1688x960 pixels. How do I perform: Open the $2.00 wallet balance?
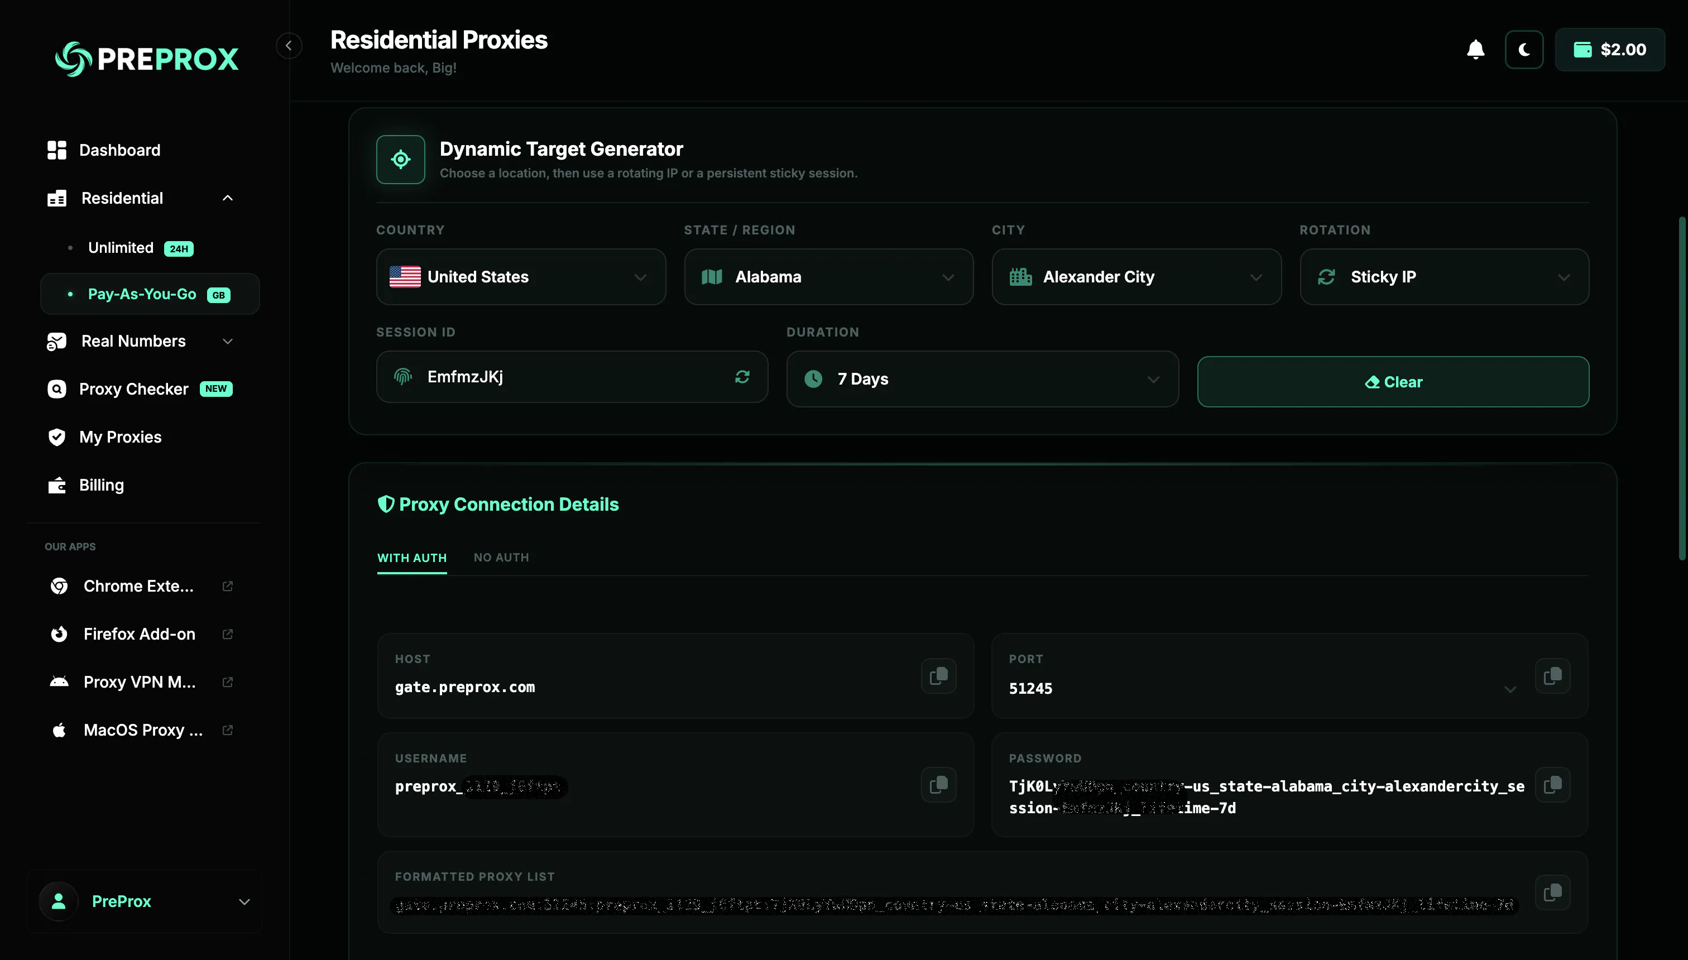point(1609,50)
